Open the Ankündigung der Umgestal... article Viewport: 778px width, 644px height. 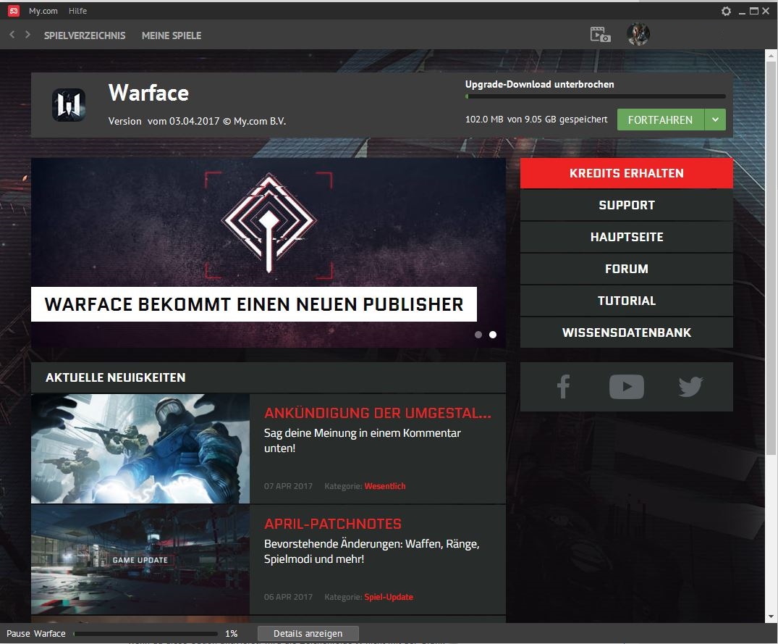pos(378,413)
